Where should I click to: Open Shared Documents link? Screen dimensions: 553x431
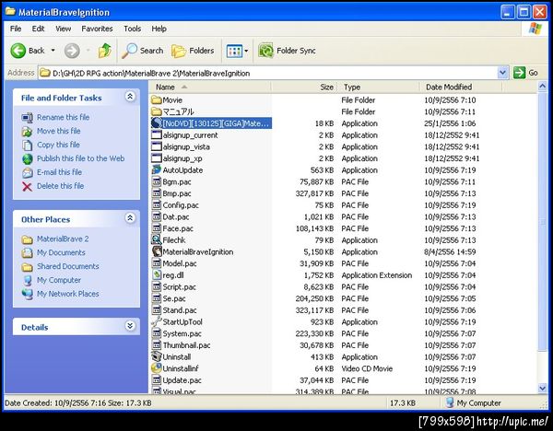coord(67,266)
